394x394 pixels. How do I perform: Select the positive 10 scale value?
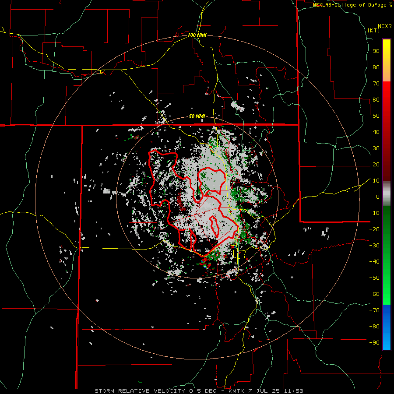pyautogui.click(x=376, y=181)
